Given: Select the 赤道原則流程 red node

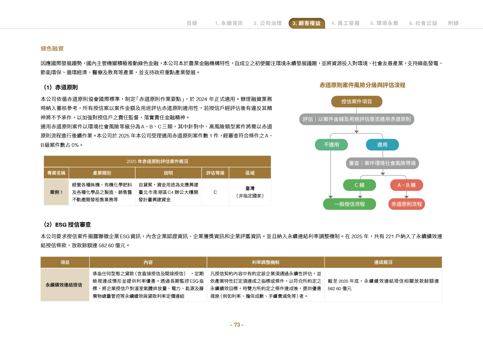Looking at the screenshot, I should click(x=406, y=204).
